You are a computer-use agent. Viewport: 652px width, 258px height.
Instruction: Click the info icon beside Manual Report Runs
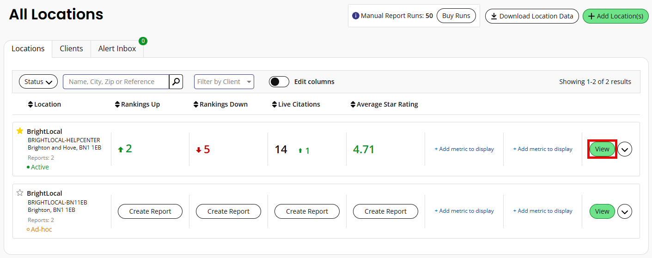point(355,16)
